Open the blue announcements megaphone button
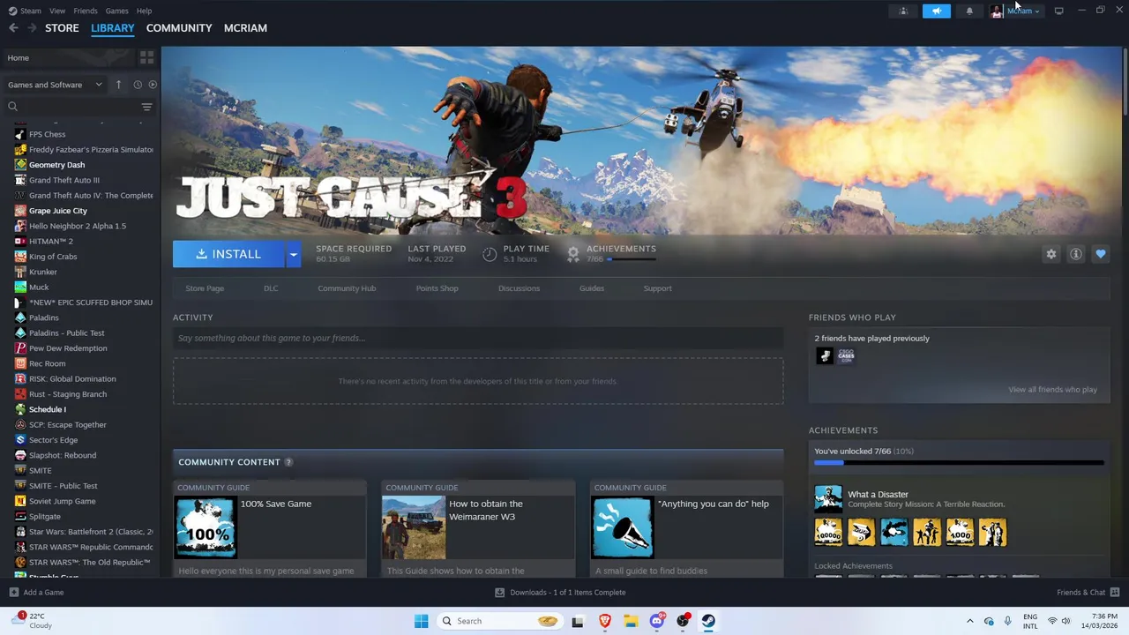 [937, 11]
